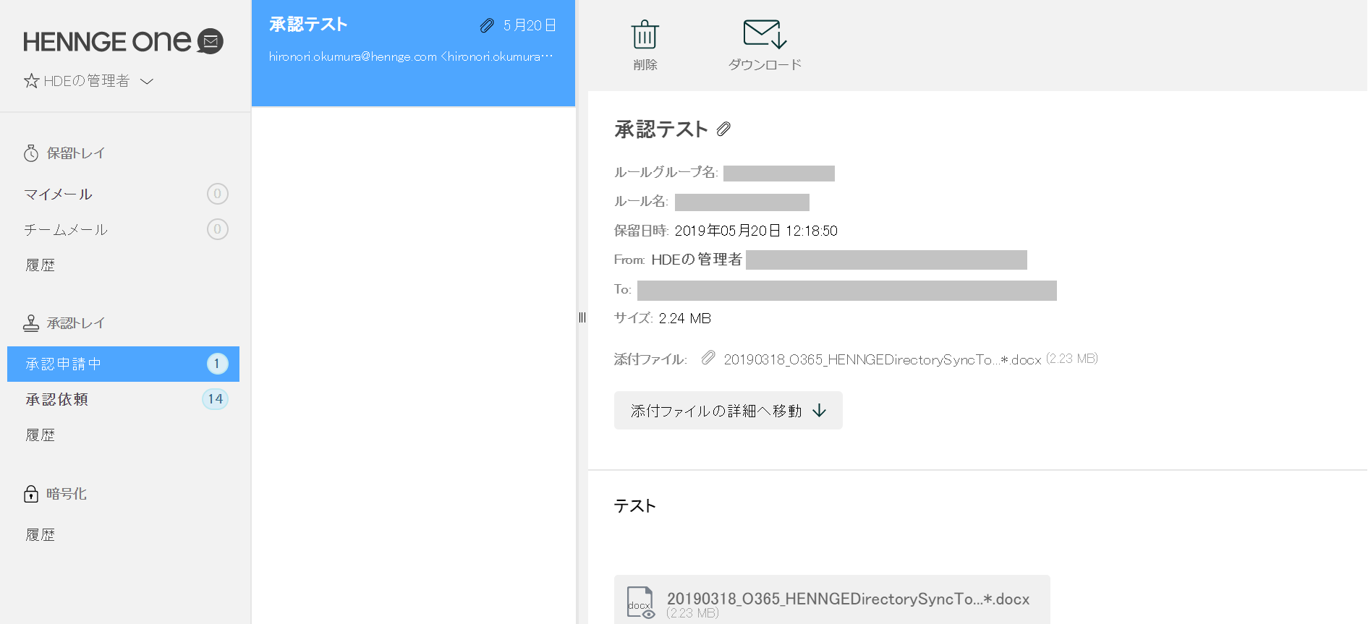The height and width of the screenshot is (624, 1368).
Task: Click 添付ファイルの詳細へ移動 button
Action: [728, 411]
